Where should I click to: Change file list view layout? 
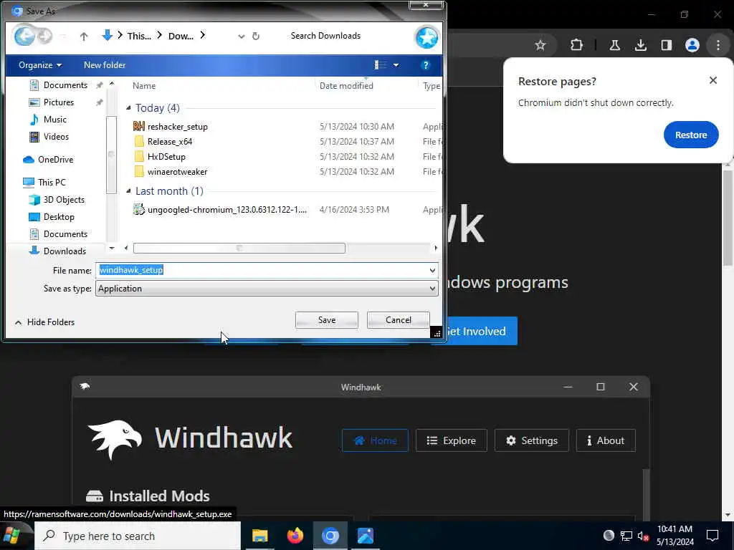(380, 65)
